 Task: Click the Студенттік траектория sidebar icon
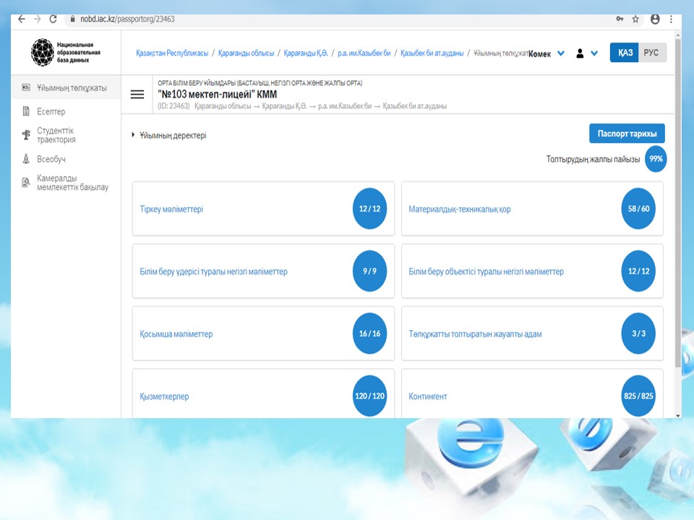[x=26, y=135]
